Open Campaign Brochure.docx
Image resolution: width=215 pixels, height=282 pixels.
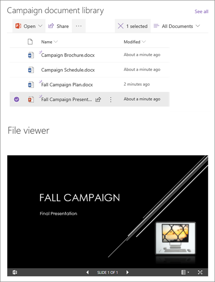pos(68,55)
